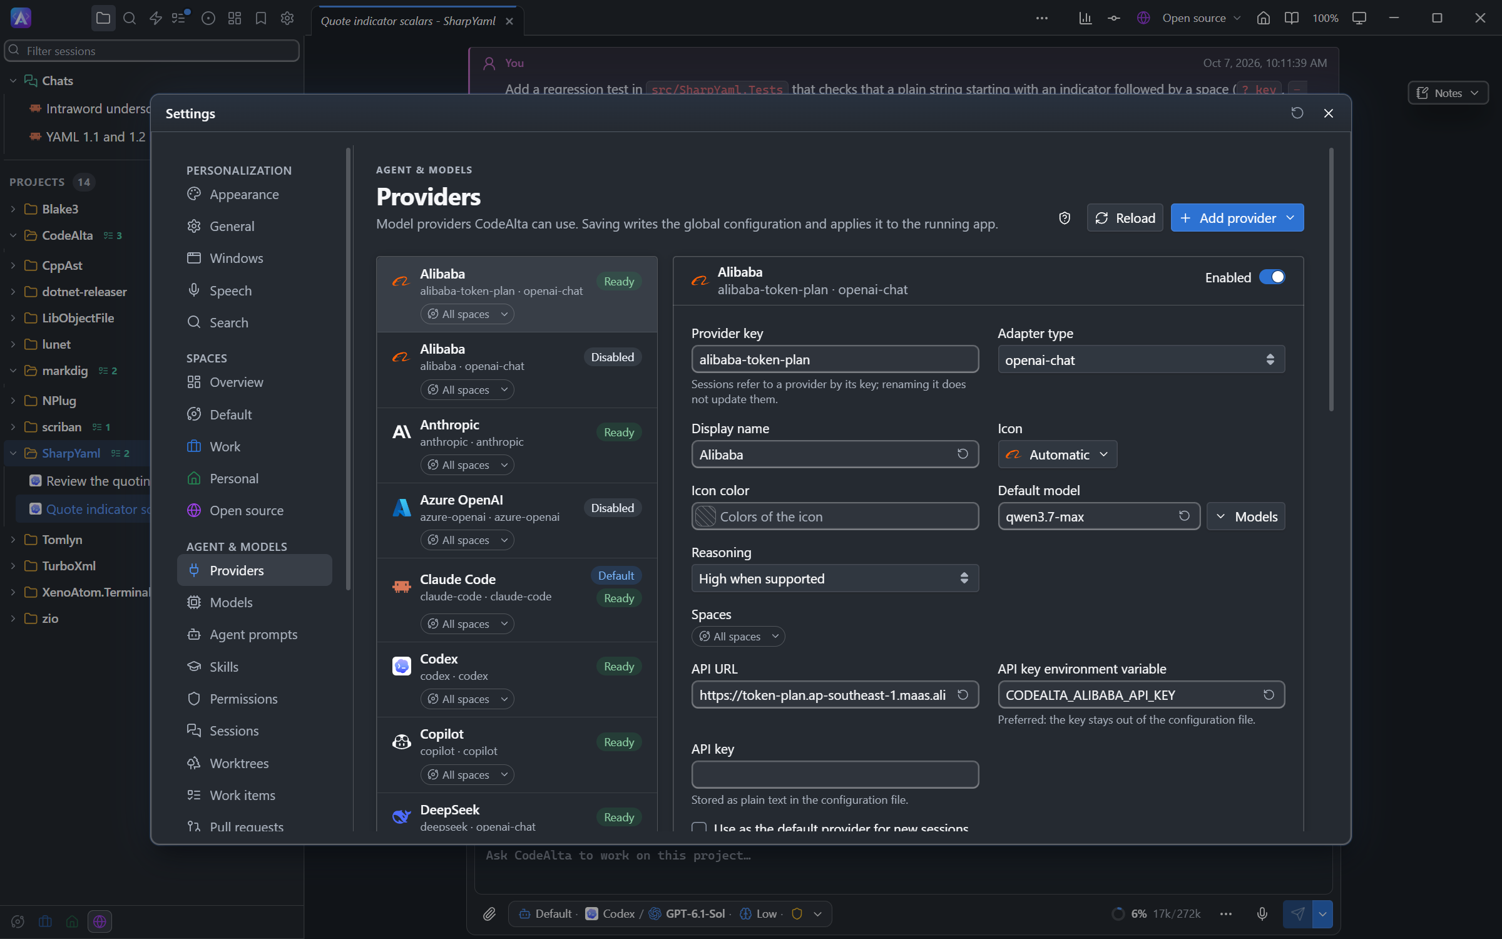Select the Codex provider in list
Screen dimensions: 1502x939
point(516,679)
